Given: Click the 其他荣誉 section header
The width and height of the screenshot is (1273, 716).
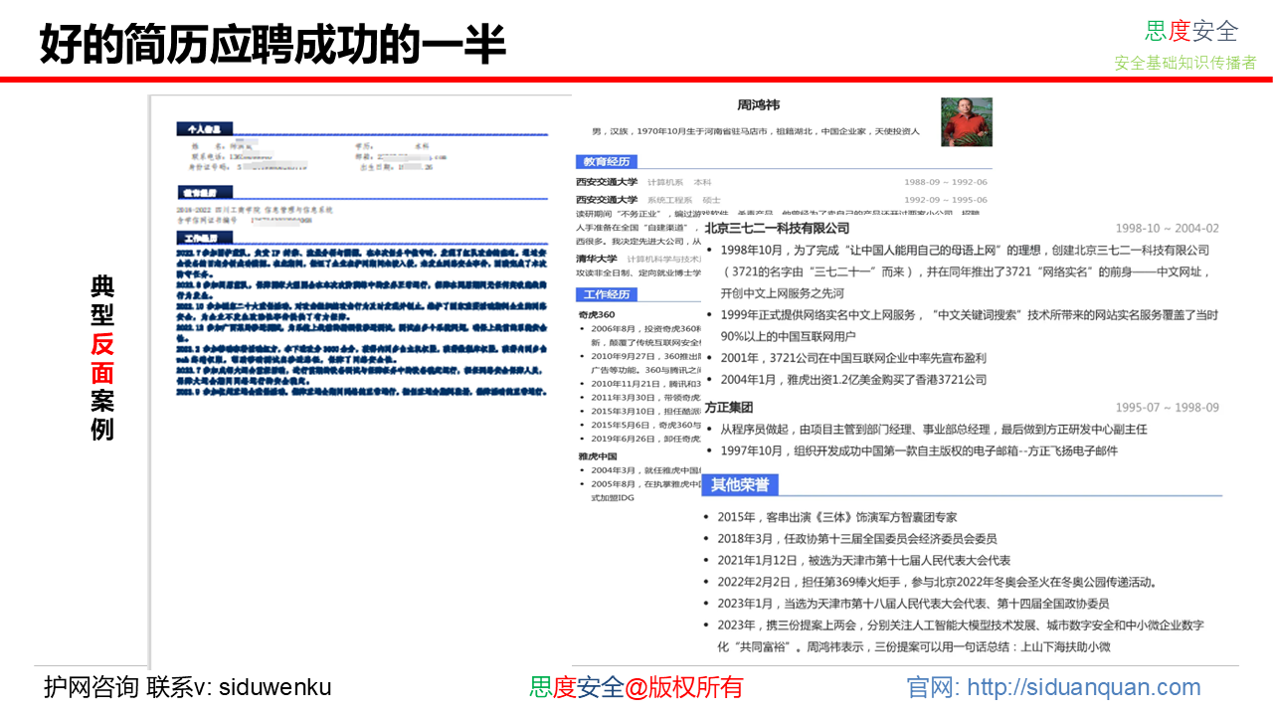Looking at the screenshot, I should (x=740, y=484).
